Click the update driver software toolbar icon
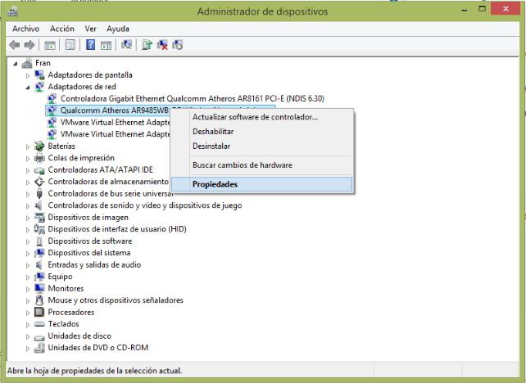The width and height of the screenshot is (526, 383). click(x=147, y=44)
